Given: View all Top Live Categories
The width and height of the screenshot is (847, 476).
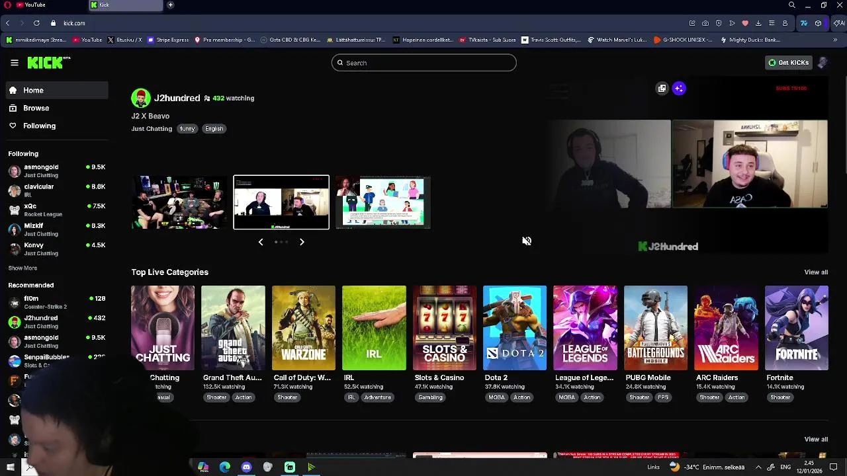Looking at the screenshot, I should pyautogui.click(x=816, y=272).
